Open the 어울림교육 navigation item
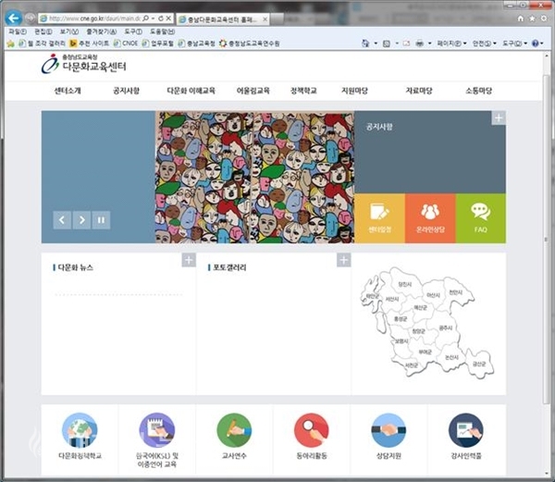Viewport: 555px width, 482px height. click(253, 91)
